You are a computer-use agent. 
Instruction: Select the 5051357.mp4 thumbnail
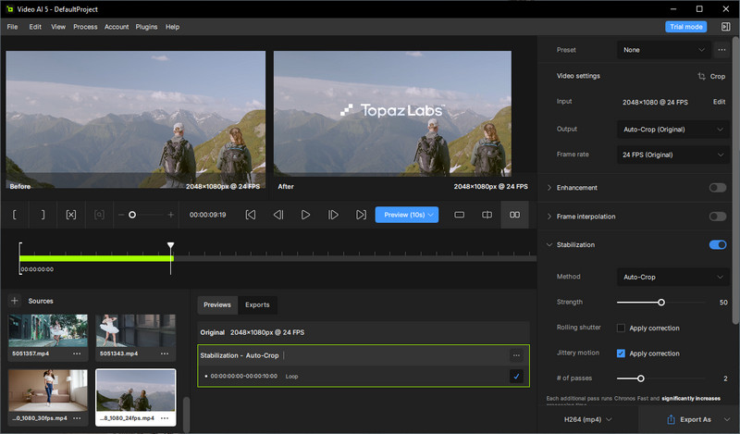(48, 330)
